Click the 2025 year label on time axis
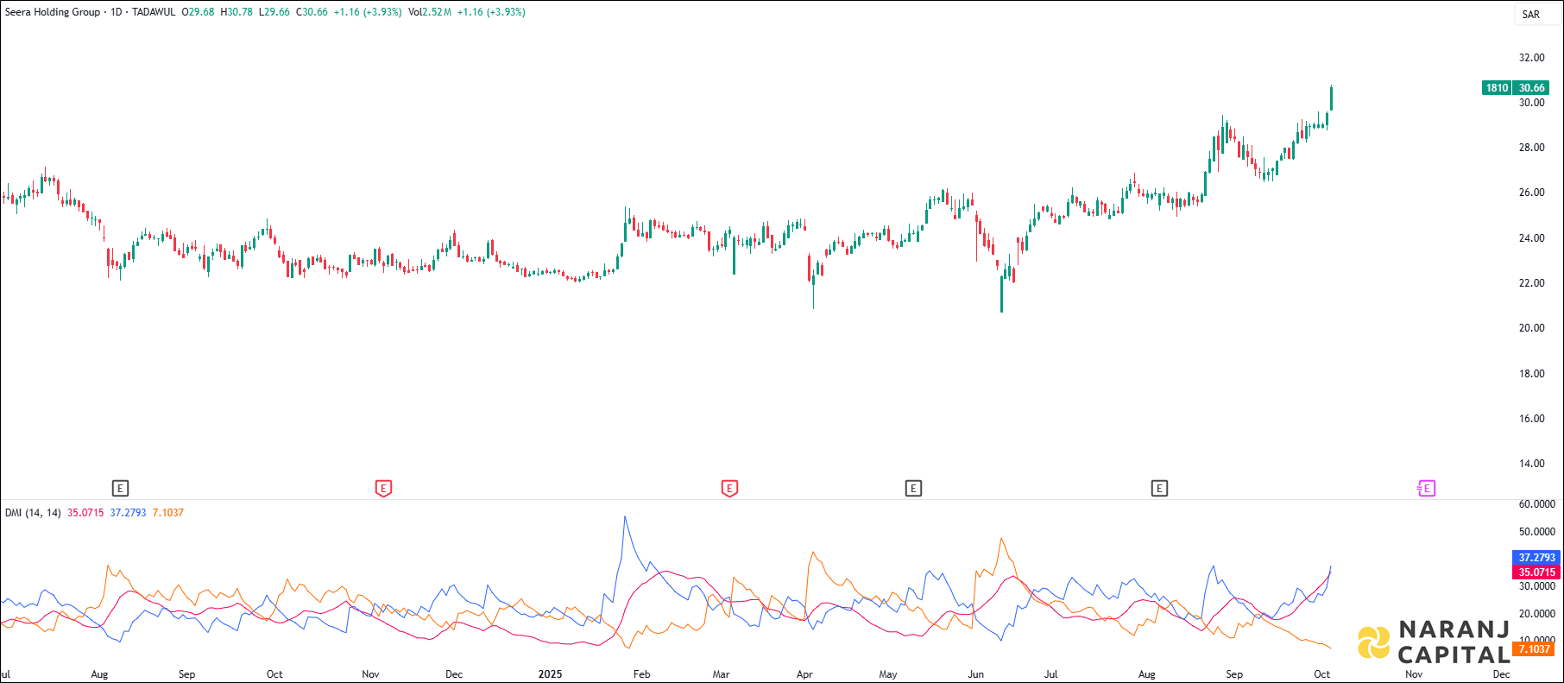 (x=550, y=674)
